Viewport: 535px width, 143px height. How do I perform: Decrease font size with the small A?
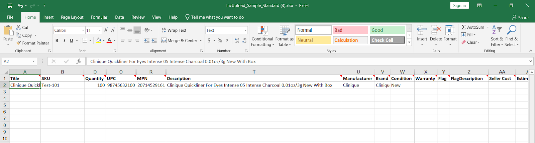[x=113, y=30]
